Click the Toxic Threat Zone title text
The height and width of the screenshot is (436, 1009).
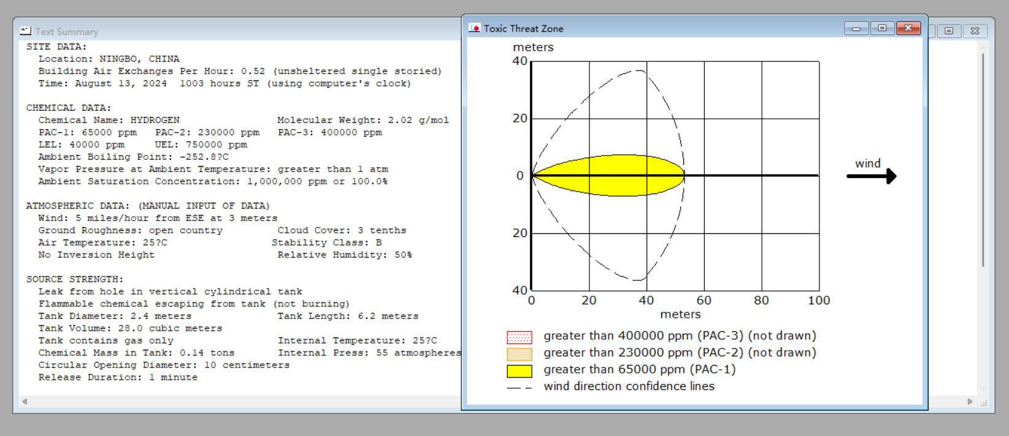click(523, 29)
